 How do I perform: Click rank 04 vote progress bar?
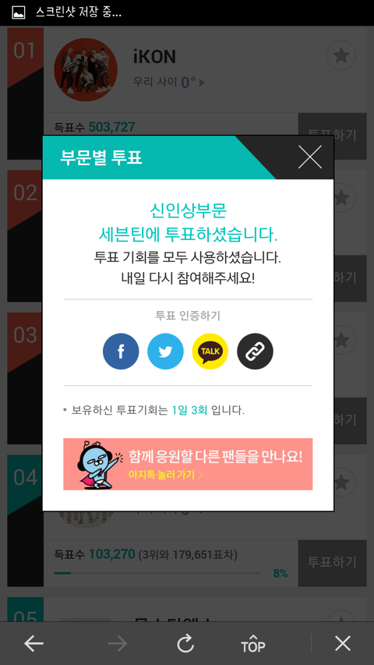click(157, 573)
